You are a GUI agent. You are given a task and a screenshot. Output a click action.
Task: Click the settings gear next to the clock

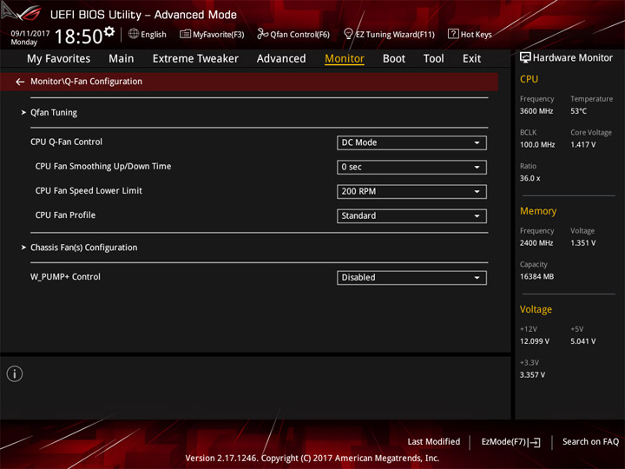pyautogui.click(x=109, y=31)
